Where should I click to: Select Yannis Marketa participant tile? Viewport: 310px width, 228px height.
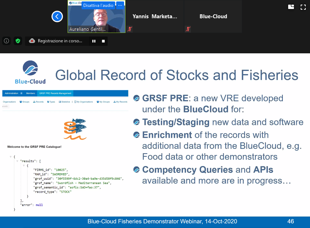[155, 16]
